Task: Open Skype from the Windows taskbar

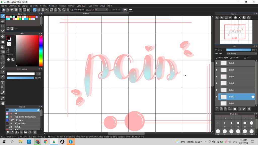Action: pyautogui.click(x=71, y=141)
